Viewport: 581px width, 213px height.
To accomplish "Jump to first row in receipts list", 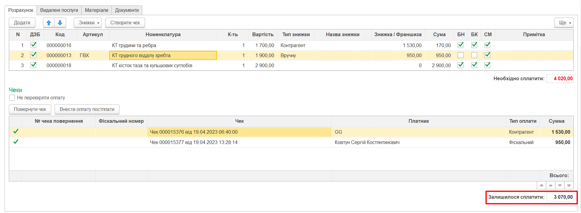I will pyautogui.click(x=541, y=185).
